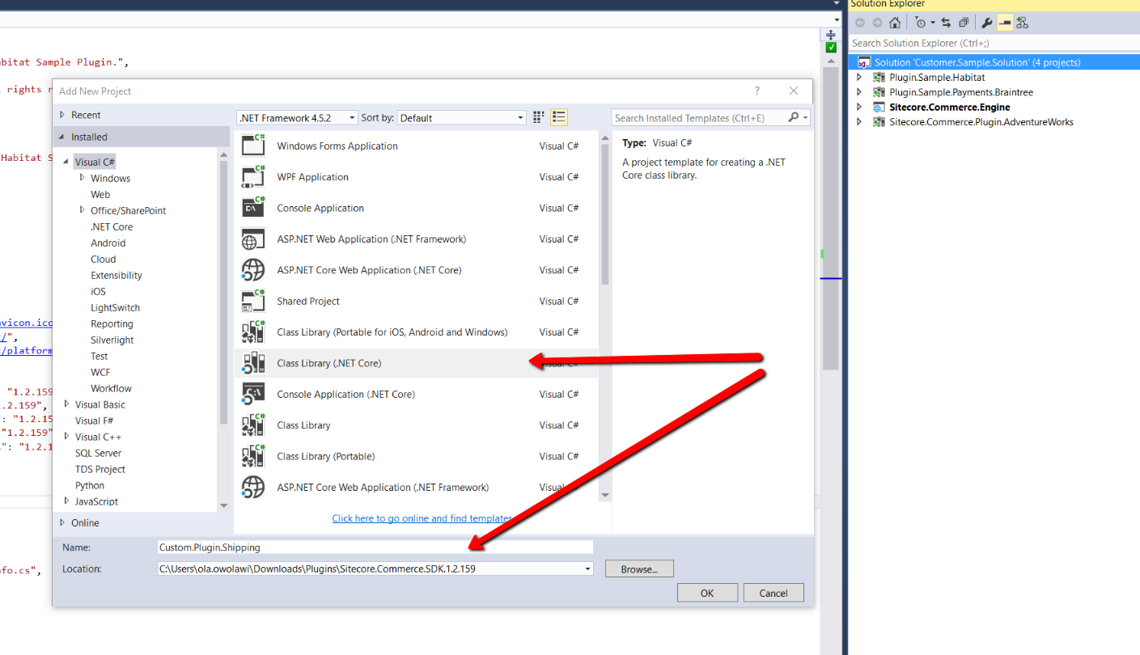Click the Back arrow in Solution Explorer toolbar
Image resolution: width=1140 pixels, height=655 pixels.
click(860, 23)
